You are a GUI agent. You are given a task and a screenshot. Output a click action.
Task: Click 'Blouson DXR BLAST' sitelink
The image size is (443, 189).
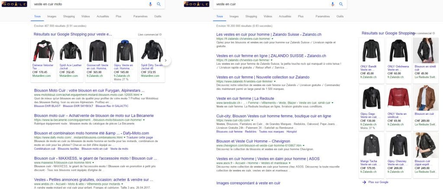coord(47,106)
